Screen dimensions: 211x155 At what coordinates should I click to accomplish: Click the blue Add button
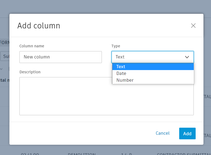pos(187,134)
